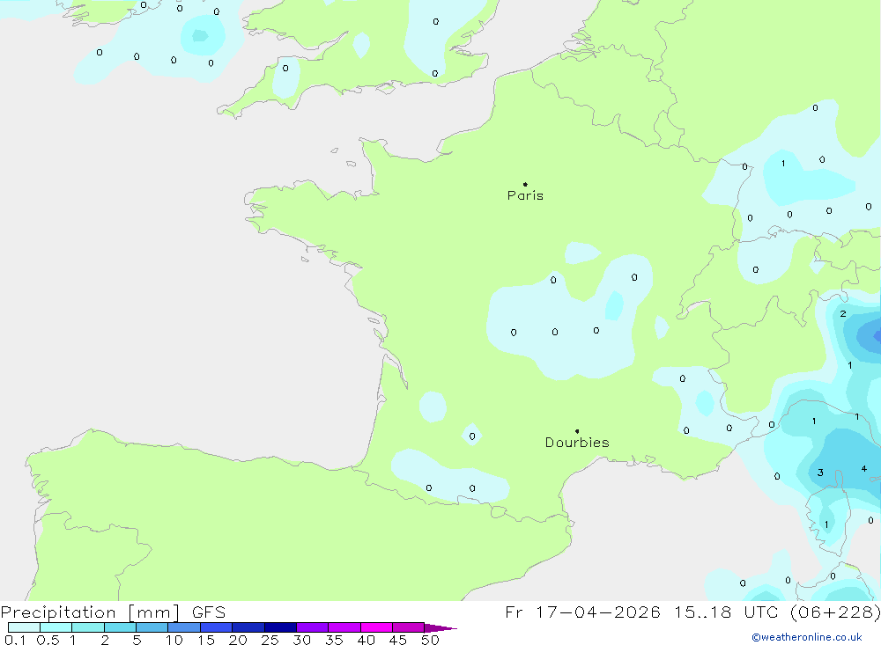Click the 0.5–1 mm legend swatch
The image size is (881, 645).
click(56, 627)
